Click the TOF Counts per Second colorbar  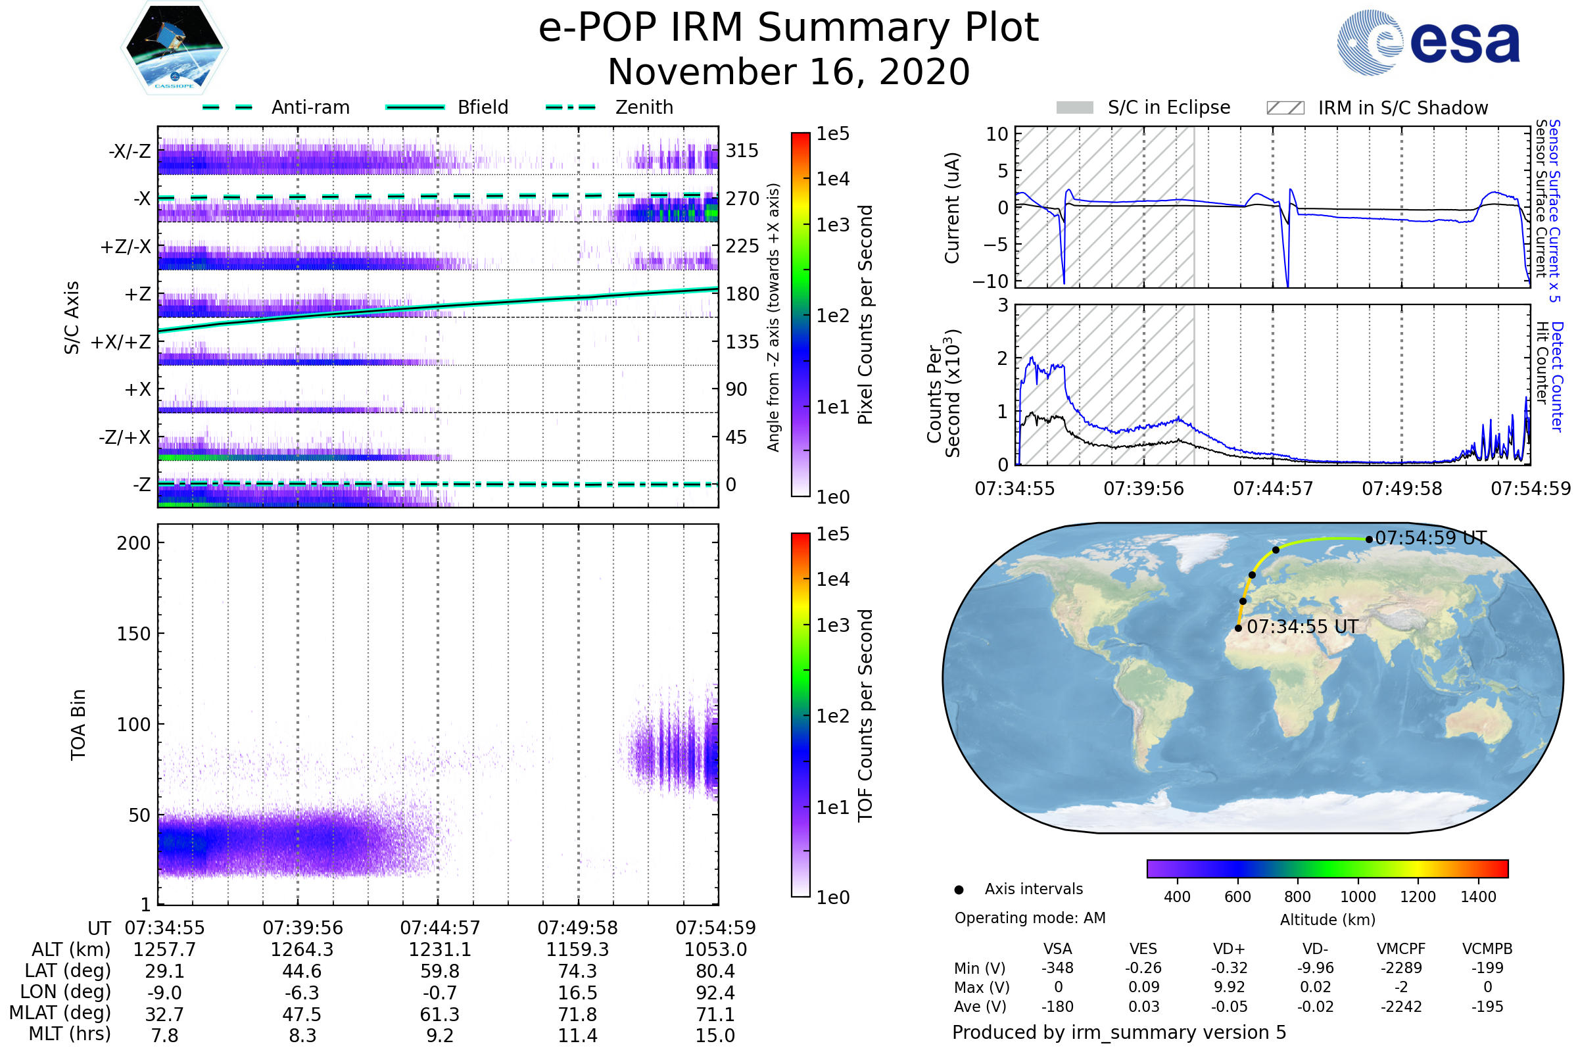click(800, 715)
